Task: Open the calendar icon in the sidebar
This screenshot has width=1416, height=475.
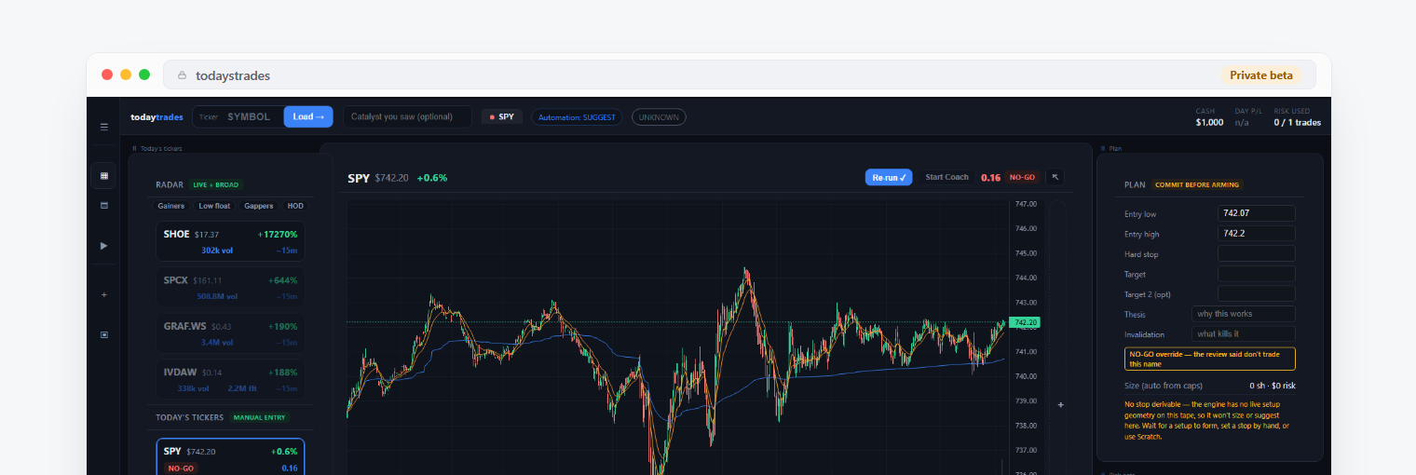Action: pos(103,205)
